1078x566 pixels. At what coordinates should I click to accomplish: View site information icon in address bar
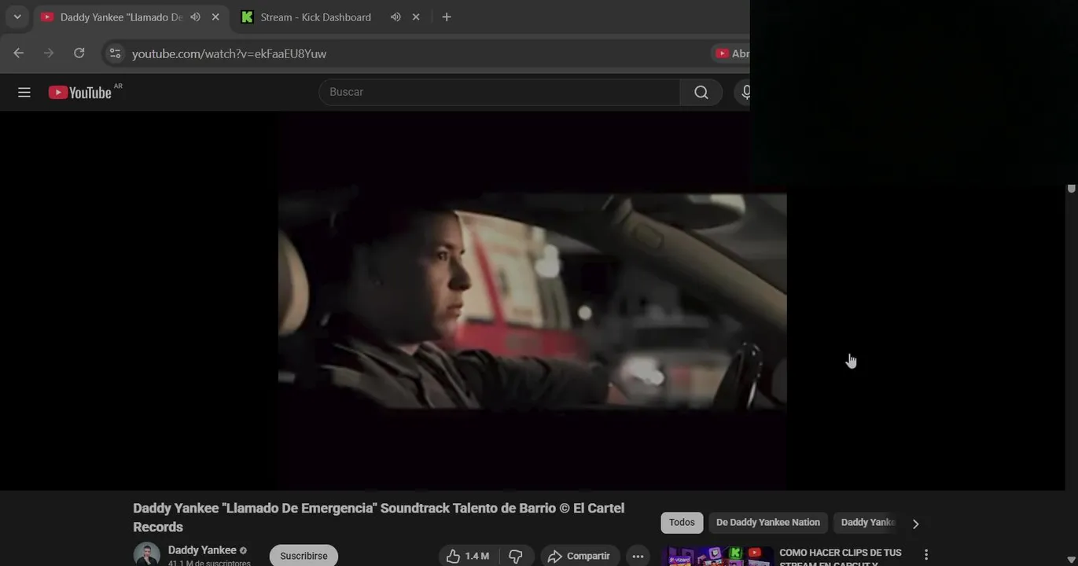[x=115, y=53]
